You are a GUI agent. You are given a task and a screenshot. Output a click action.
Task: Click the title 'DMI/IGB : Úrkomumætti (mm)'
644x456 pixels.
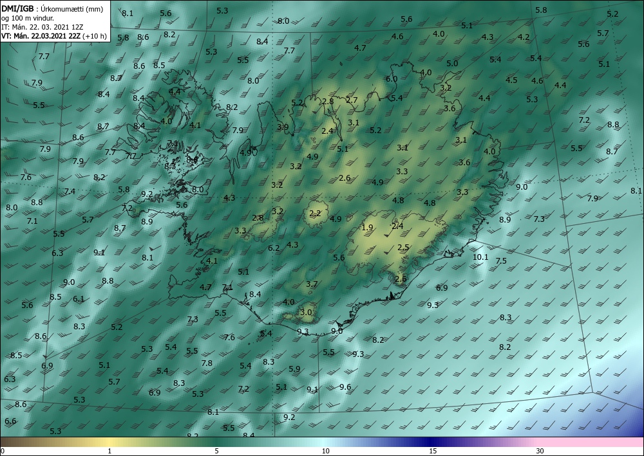(52, 9)
